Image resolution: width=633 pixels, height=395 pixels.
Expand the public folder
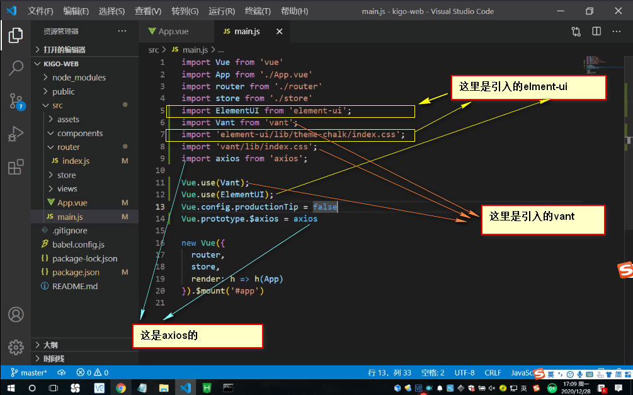point(85,92)
